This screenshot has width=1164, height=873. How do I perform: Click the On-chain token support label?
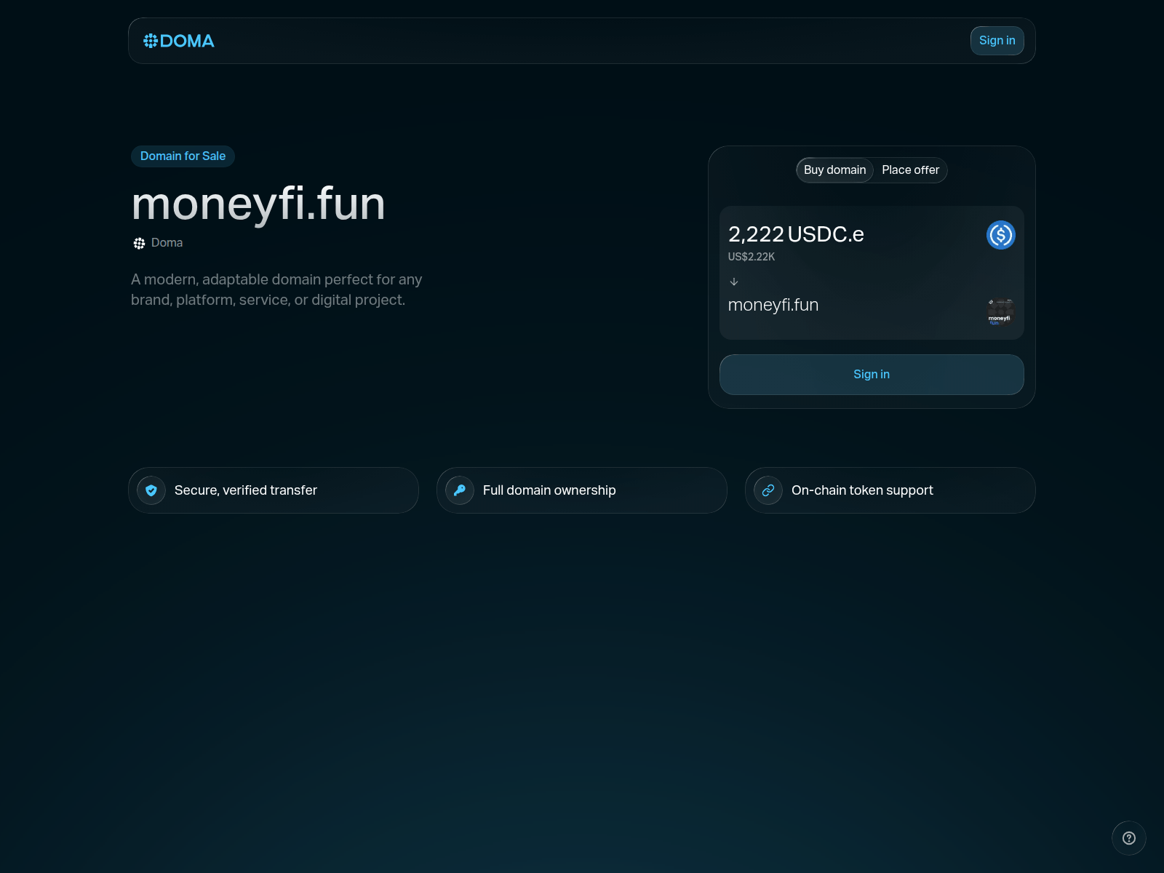click(x=862, y=490)
